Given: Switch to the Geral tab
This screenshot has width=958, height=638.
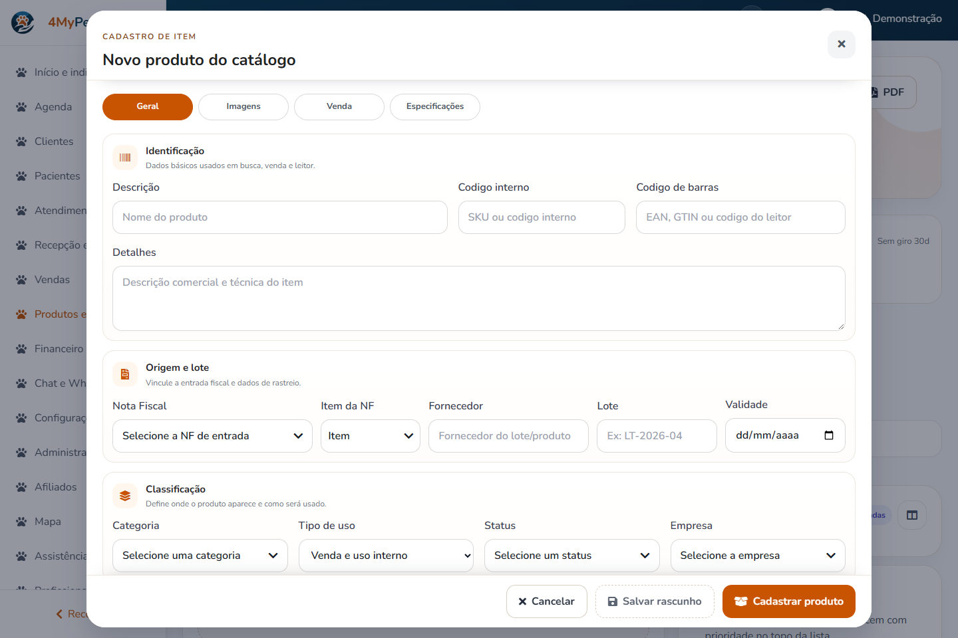Looking at the screenshot, I should point(148,107).
